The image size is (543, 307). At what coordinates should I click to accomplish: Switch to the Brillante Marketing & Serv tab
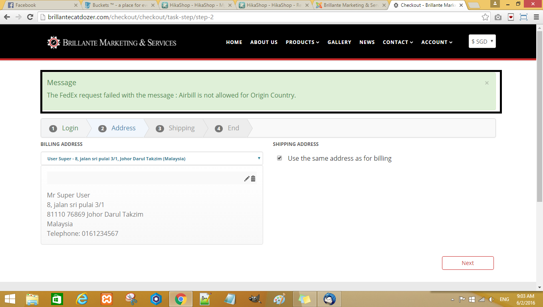point(351,5)
